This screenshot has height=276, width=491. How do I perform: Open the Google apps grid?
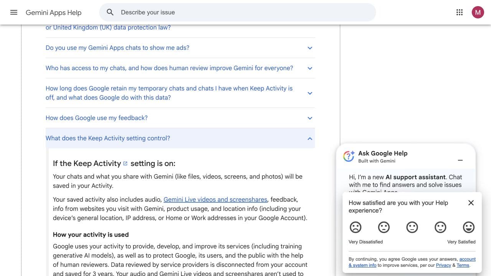pyautogui.click(x=460, y=12)
